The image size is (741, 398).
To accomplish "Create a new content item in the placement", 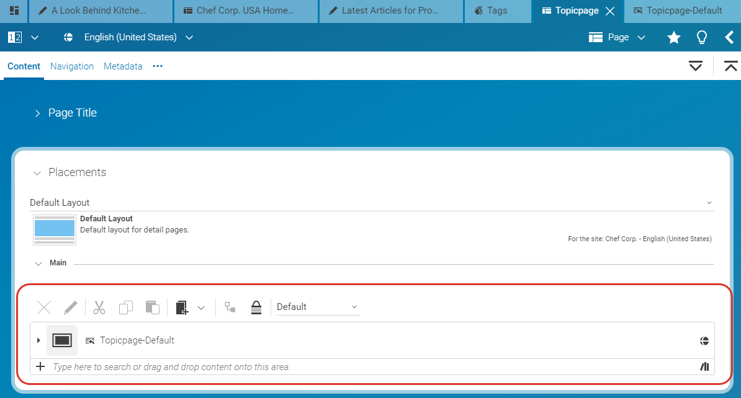I will 181,307.
